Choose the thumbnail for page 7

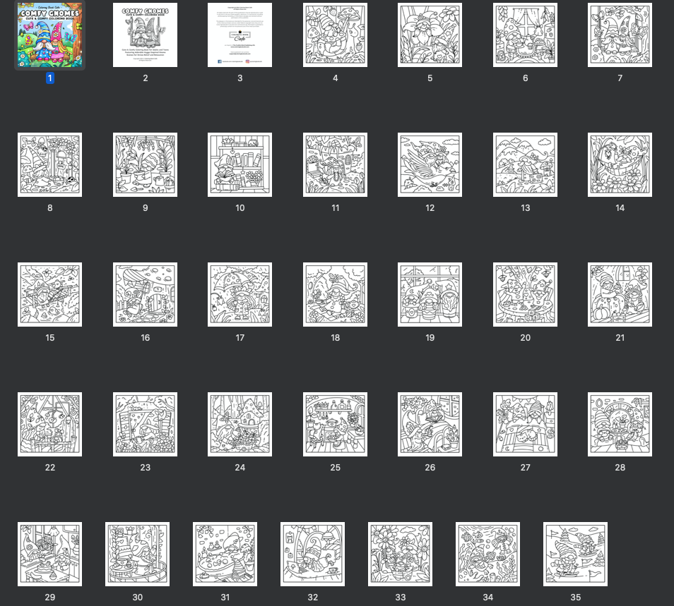click(620, 35)
